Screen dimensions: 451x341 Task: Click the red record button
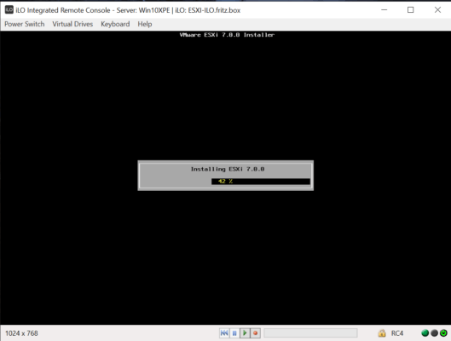[255, 333]
